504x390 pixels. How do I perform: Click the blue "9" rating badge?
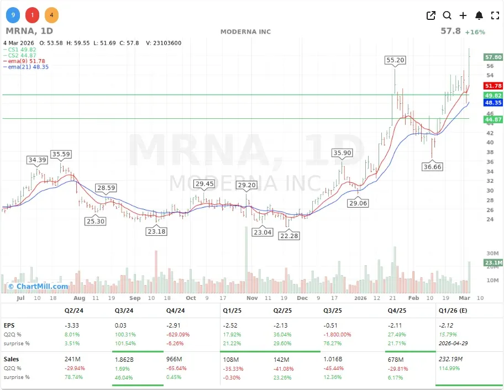pyautogui.click(x=13, y=15)
